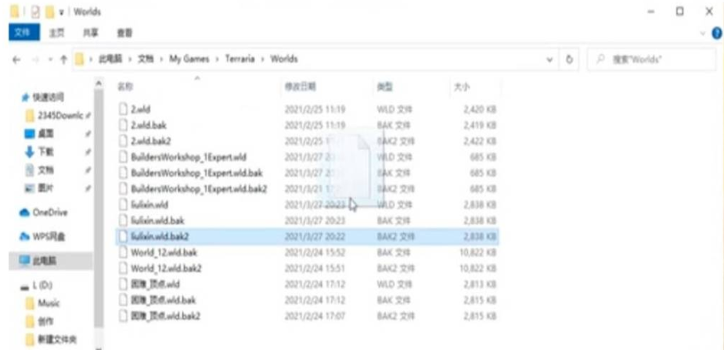Screen dimensions: 724x354
Task: Open the 文件 menu tab
Action: (x=23, y=34)
